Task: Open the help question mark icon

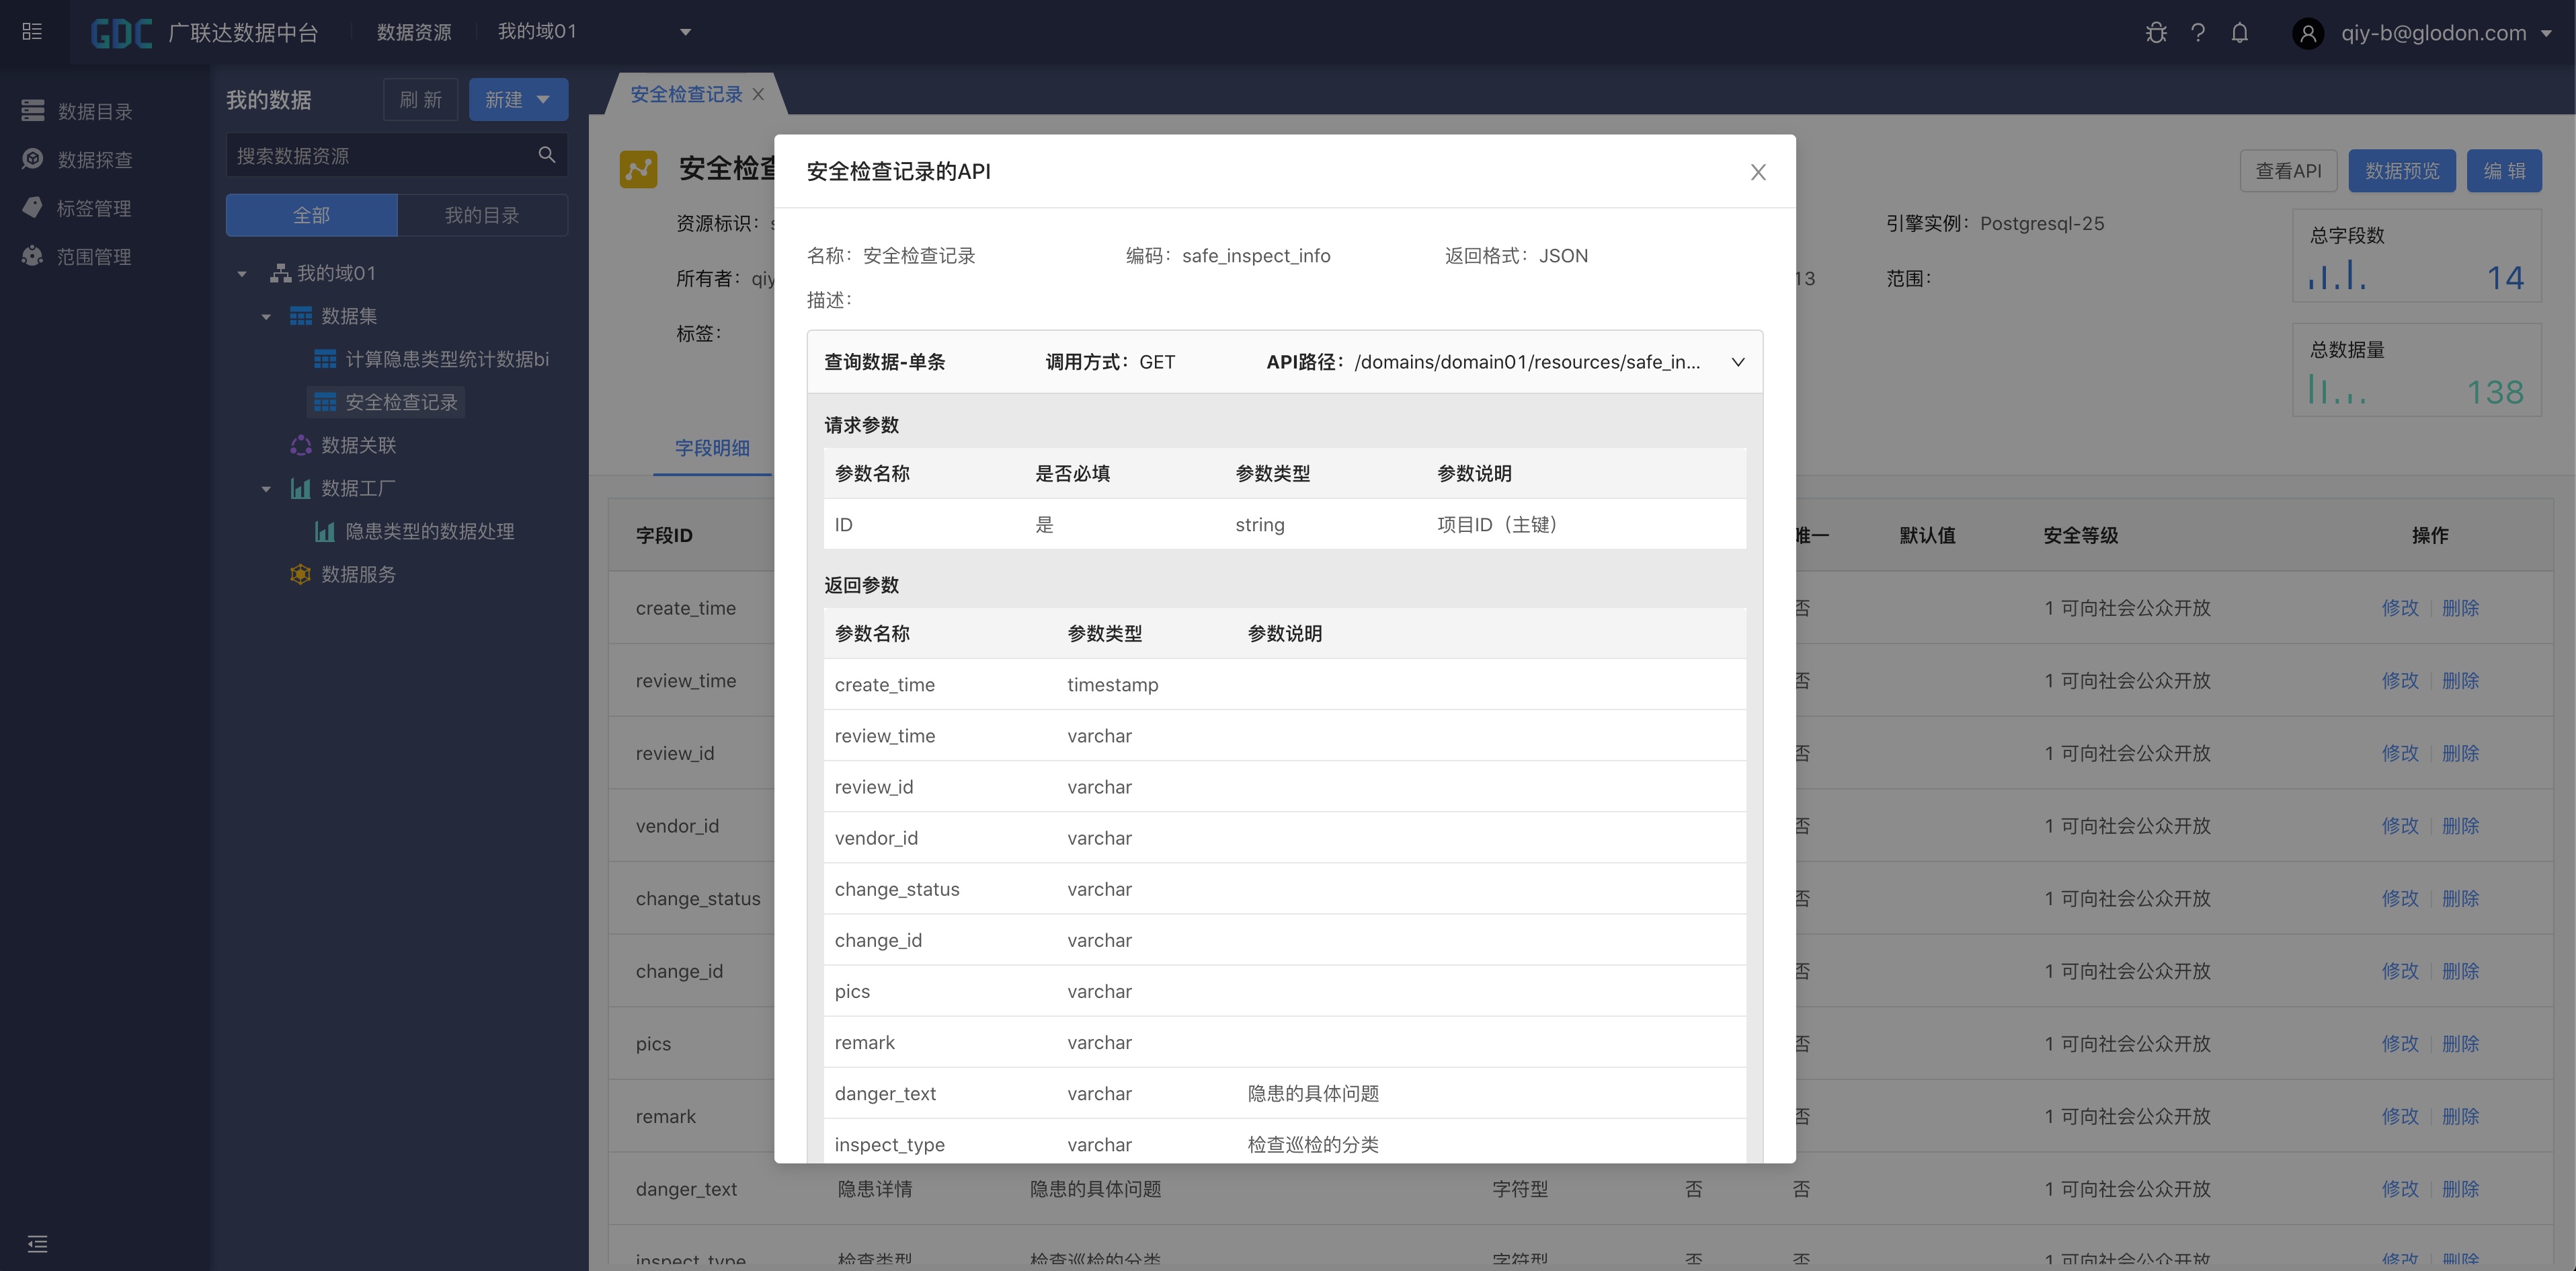Action: (2197, 33)
